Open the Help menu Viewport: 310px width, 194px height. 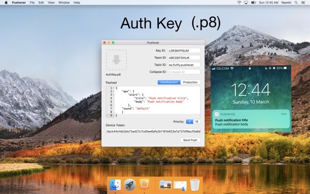77,2
